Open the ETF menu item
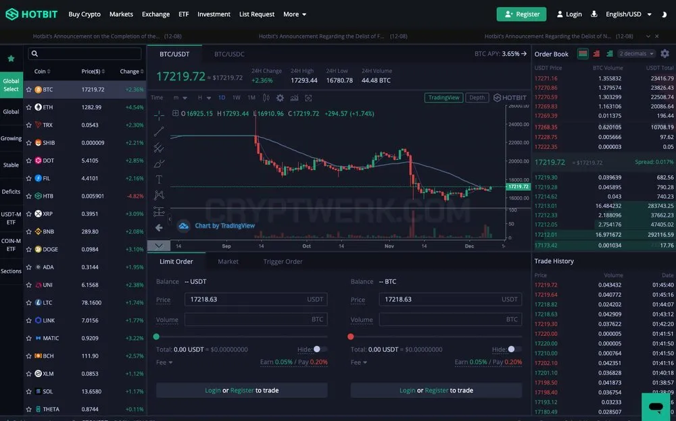This screenshot has width=676, height=421. point(184,14)
